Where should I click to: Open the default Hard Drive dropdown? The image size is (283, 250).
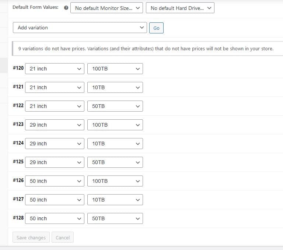pyautogui.click(x=180, y=8)
